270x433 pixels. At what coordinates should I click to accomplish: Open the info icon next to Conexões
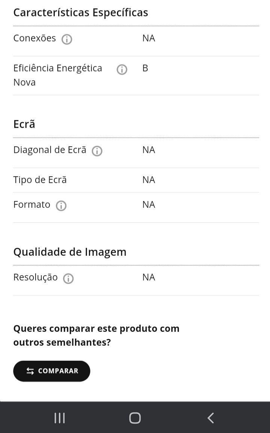pos(67,39)
